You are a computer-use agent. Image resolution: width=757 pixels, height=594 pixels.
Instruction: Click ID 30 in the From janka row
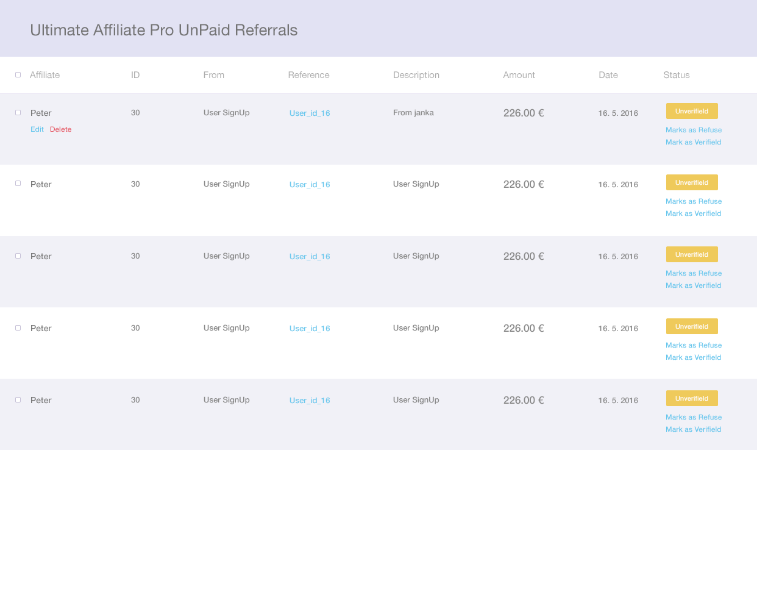click(135, 113)
